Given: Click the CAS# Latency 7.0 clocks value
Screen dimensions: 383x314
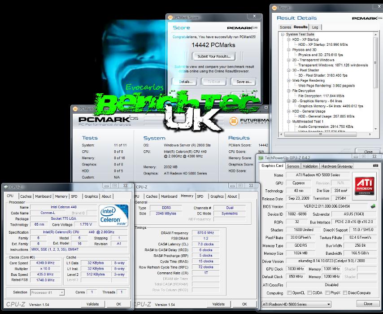Looking at the screenshot, I should [x=205, y=244].
